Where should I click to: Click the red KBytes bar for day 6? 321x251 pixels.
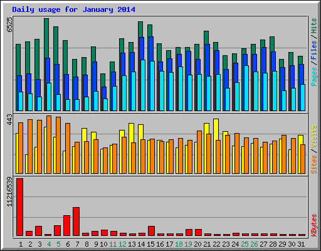(x=66, y=225)
